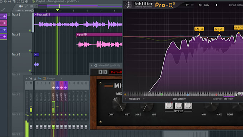Change the Analyzer Pre+Post setting
The image size is (243, 137).
click(x=228, y=99)
